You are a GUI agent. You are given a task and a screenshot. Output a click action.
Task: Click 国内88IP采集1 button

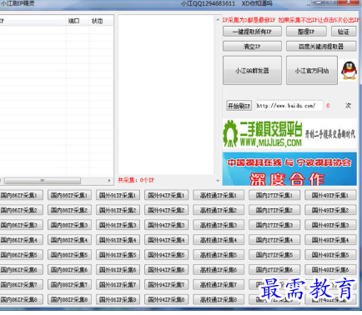point(69,195)
